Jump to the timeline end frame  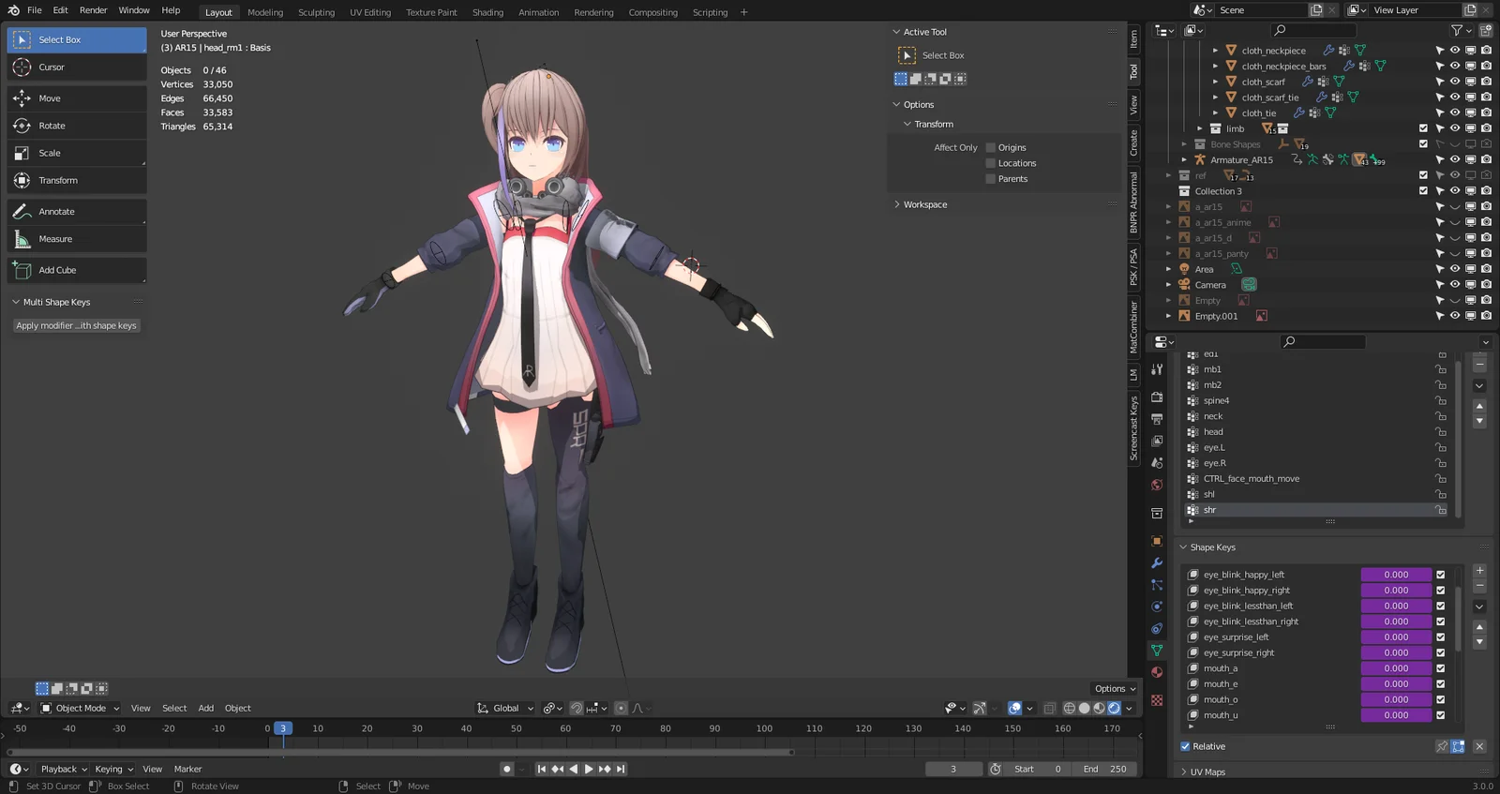click(x=621, y=769)
